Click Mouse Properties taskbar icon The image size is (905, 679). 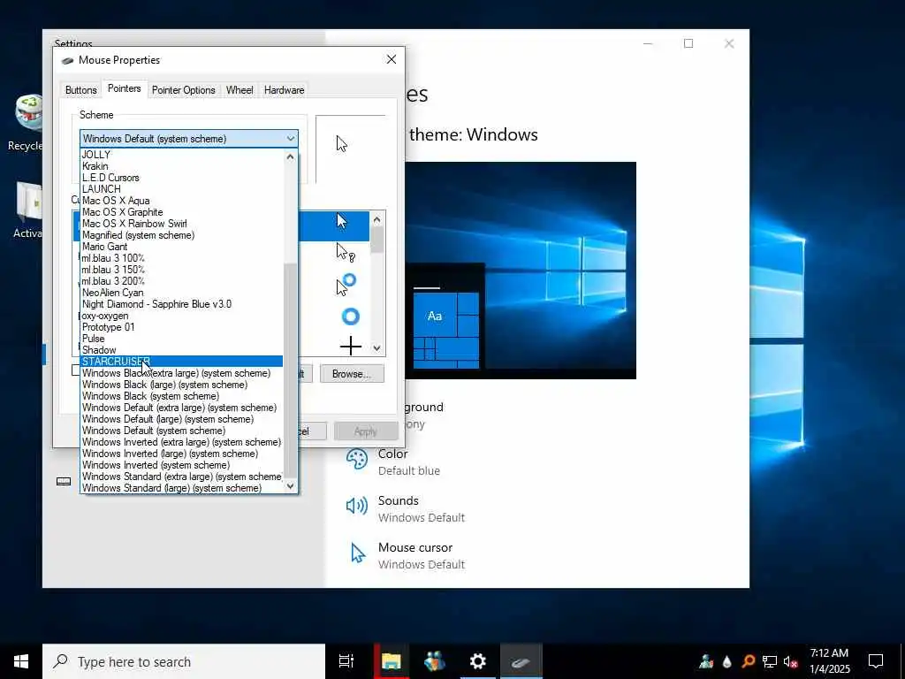521,661
